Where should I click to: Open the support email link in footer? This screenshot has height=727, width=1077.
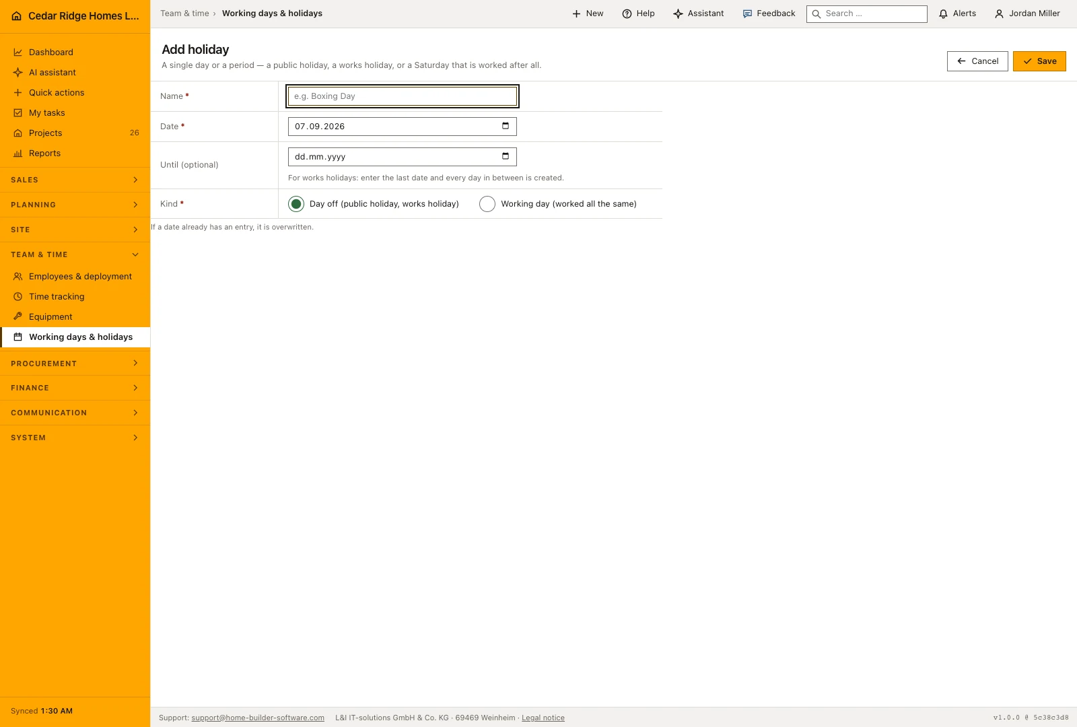tap(258, 718)
